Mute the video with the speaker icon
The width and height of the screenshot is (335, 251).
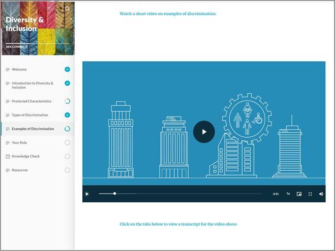321,194
